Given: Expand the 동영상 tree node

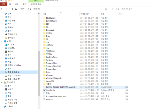Looking at the screenshot, I should [3, 52].
